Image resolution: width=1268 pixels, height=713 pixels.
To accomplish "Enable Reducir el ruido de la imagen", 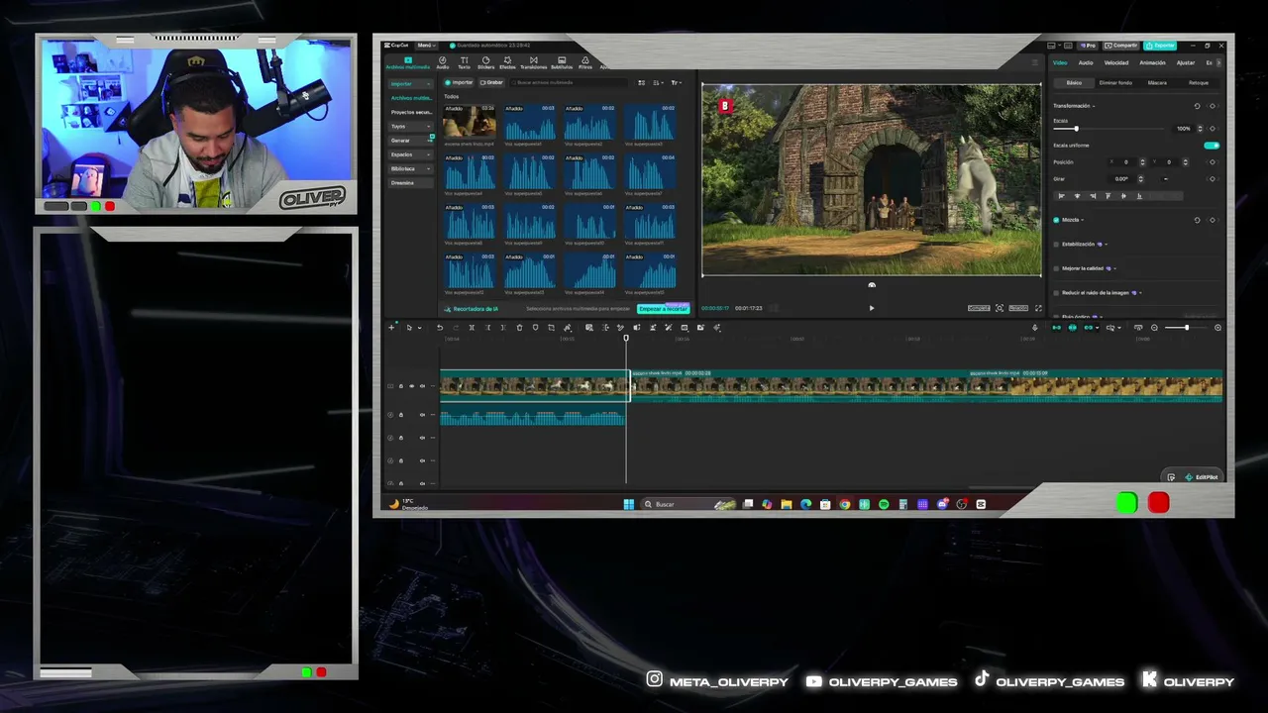I will pos(1056,292).
